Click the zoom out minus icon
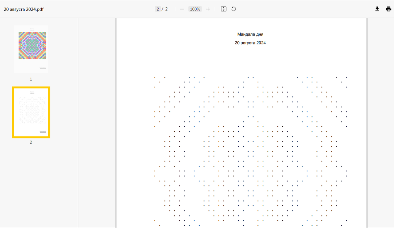The image size is (394, 228). [182, 9]
